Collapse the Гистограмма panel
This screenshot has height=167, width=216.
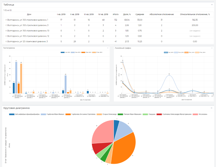[x=108, y=48]
